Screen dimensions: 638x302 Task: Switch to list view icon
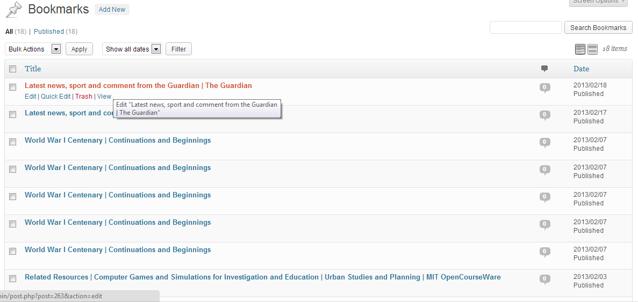[x=580, y=49]
